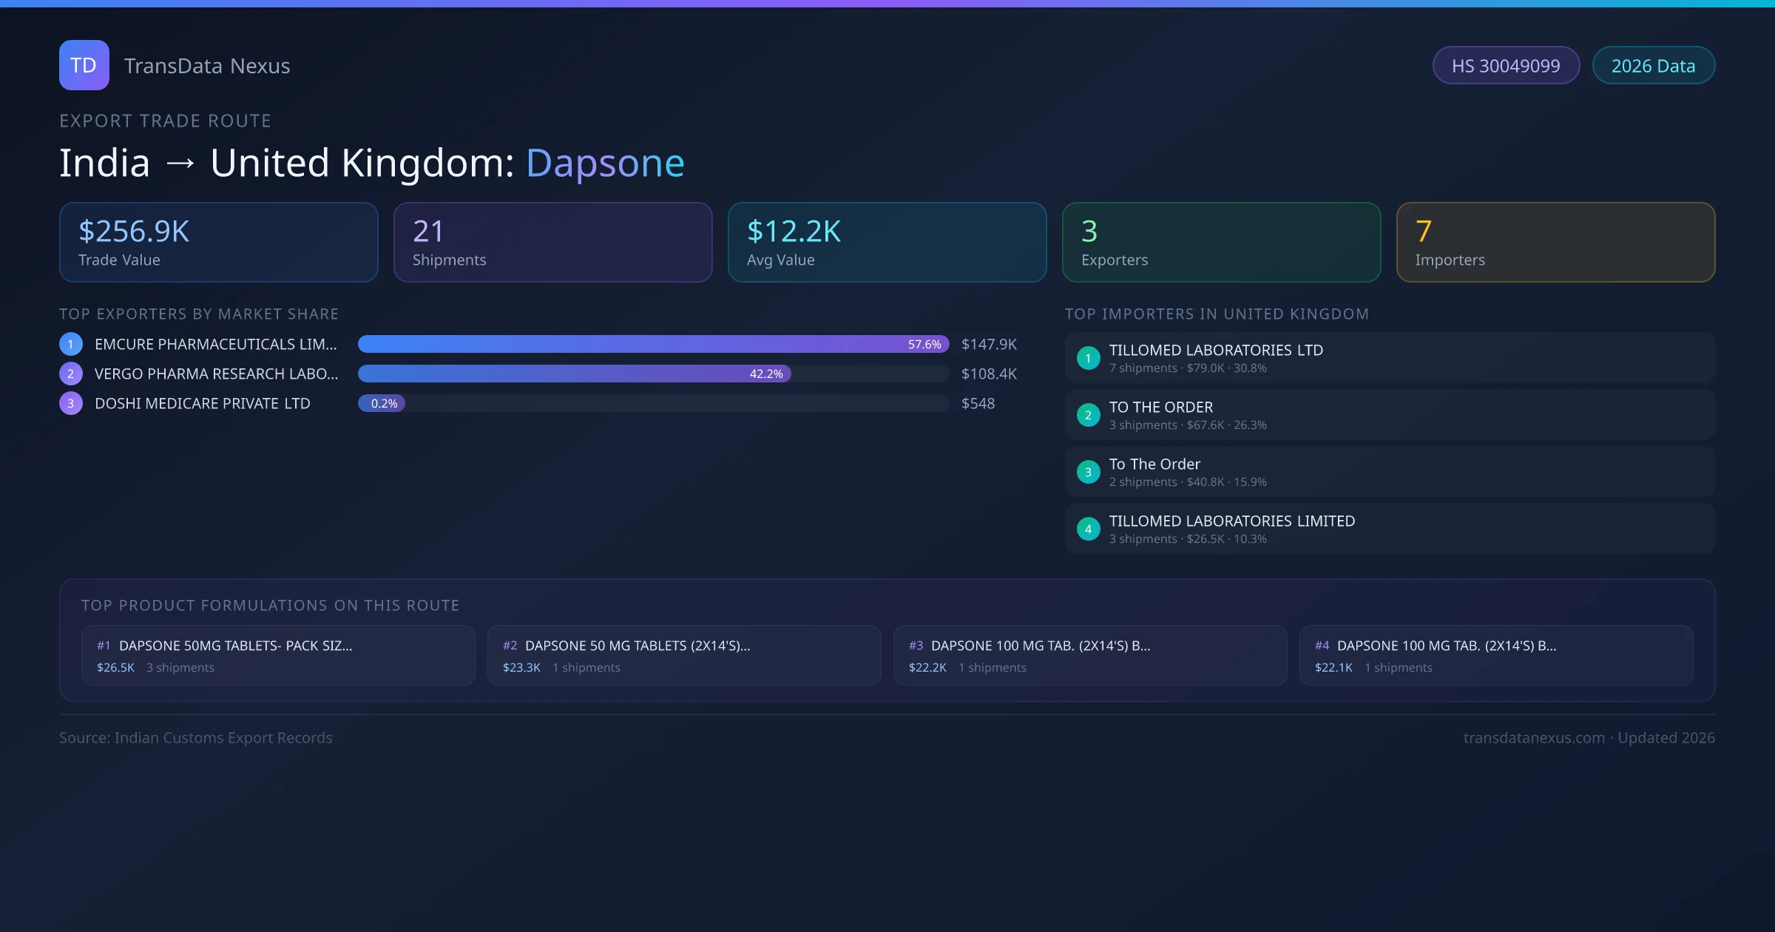Click importer rank 4 green badge
Viewport: 1775px width, 932px height.
[x=1088, y=529]
